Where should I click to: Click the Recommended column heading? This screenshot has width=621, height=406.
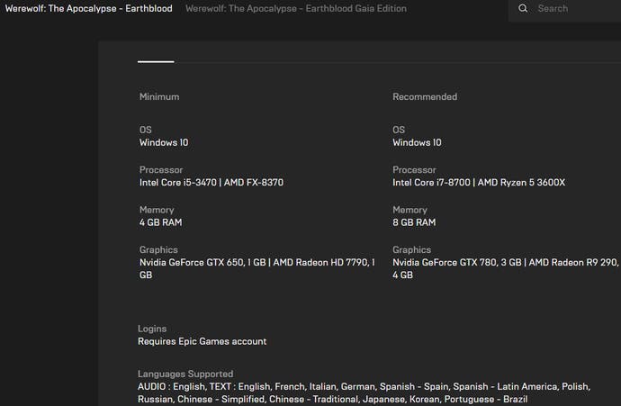click(425, 96)
